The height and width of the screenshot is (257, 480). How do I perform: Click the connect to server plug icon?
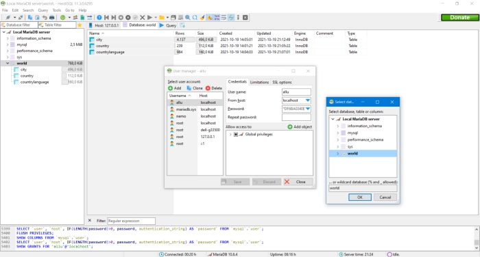[x=8, y=17]
